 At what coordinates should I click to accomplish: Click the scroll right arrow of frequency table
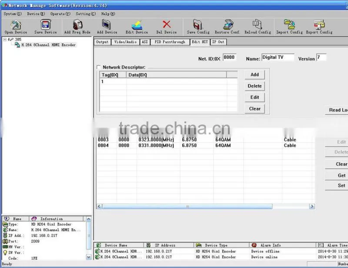(x=312, y=207)
